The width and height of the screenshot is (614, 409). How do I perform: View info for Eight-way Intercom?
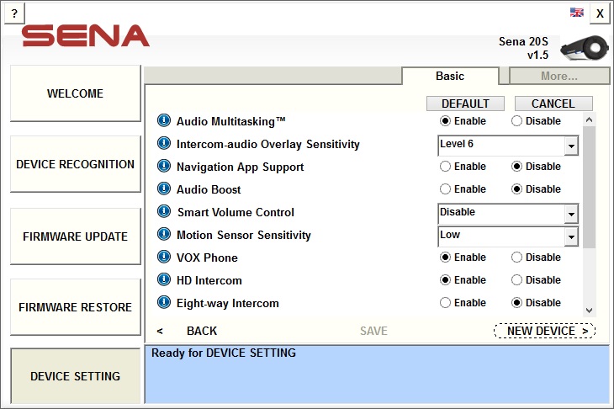click(164, 302)
